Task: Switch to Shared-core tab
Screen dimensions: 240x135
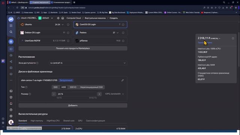Action: click(69, 121)
